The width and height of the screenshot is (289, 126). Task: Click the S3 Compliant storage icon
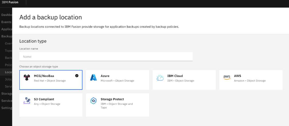click(27, 101)
